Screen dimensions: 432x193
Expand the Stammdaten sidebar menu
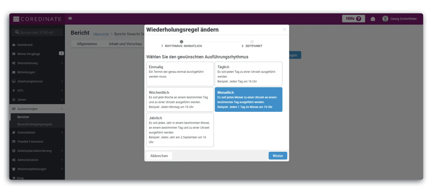coord(37,132)
